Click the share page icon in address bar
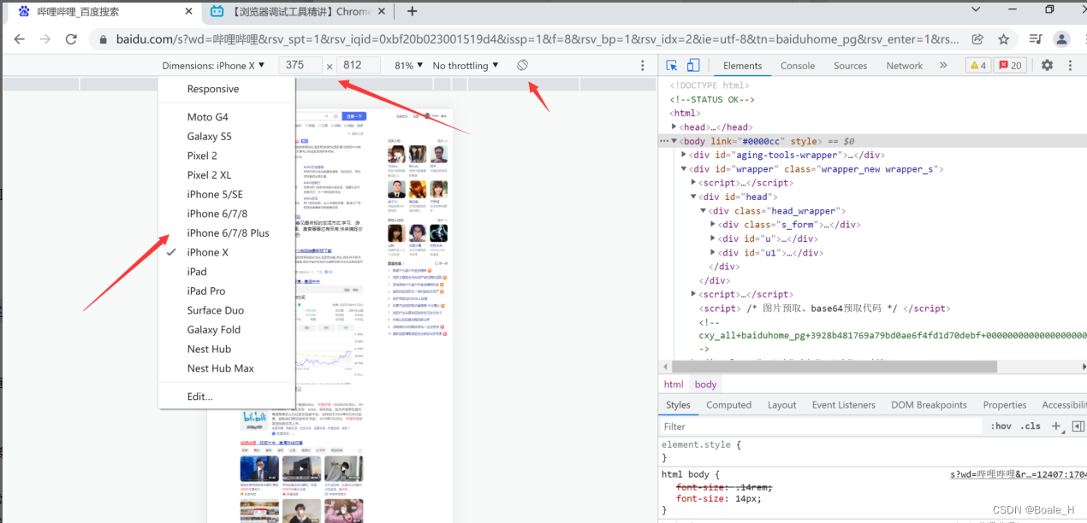Screen dimensions: 1087x523 coord(977,39)
